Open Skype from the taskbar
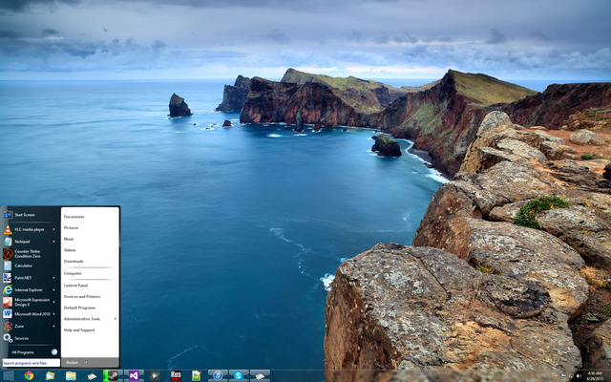The width and height of the screenshot is (611, 382). coord(238,375)
